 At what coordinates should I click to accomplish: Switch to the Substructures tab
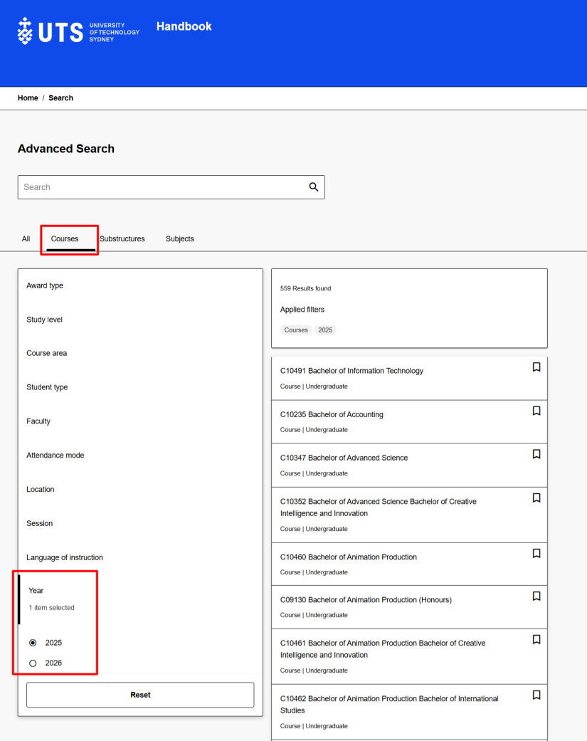122,238
